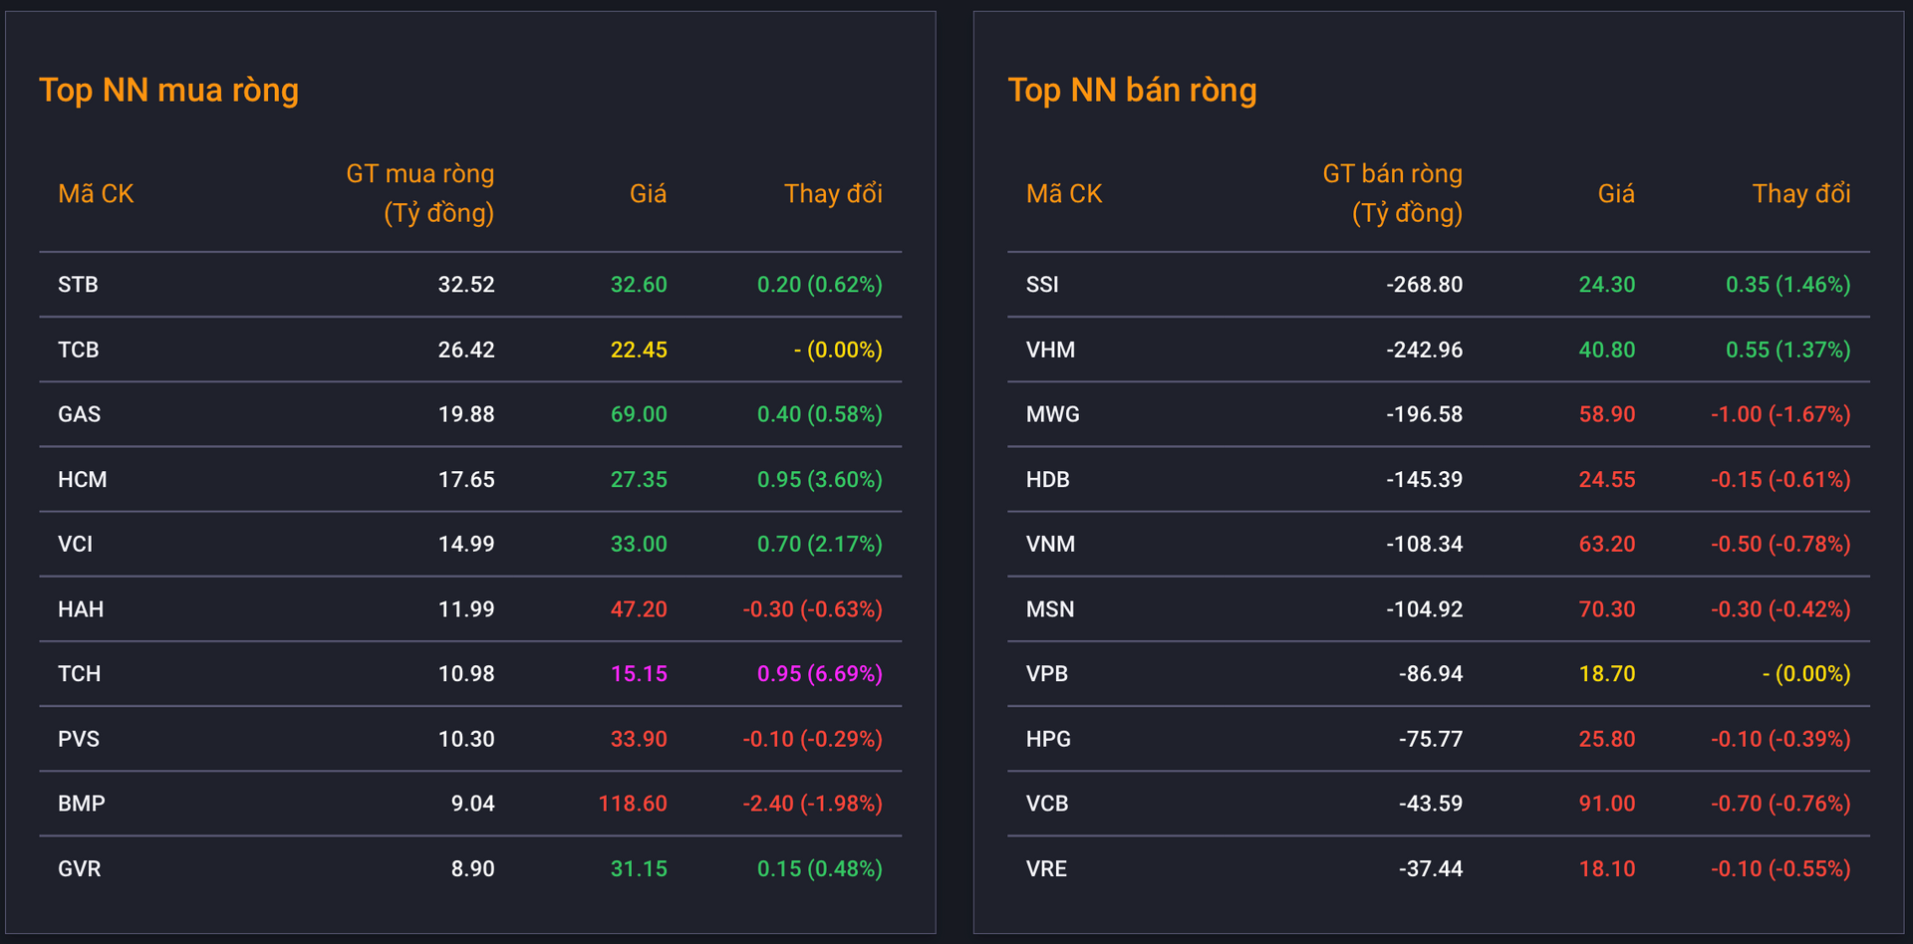Select stock code VCB
Viewport: 1913px width, 944px height.
point(1047,804)
